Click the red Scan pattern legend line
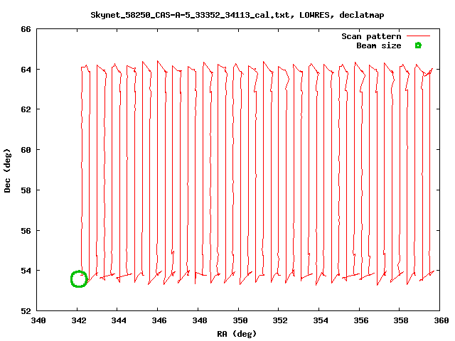455x341 pixels. 418,36
